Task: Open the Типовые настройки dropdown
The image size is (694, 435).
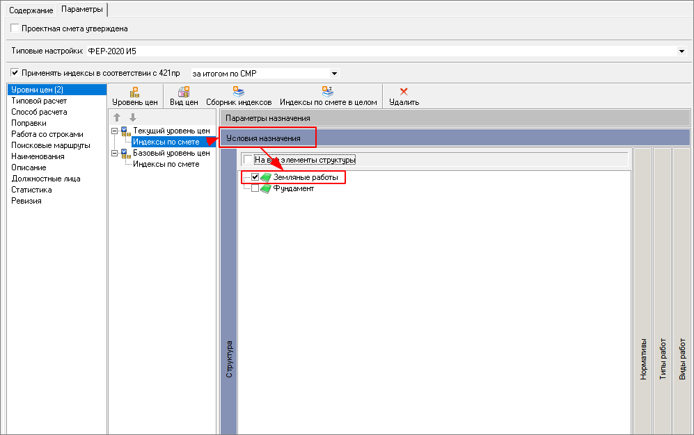Action: (x=681, y=51)
